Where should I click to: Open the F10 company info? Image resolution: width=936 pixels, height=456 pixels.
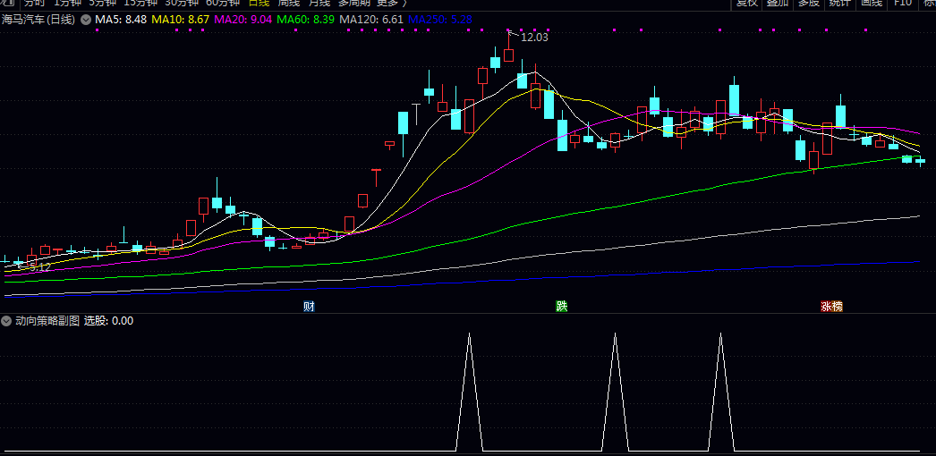pos(903,4)
